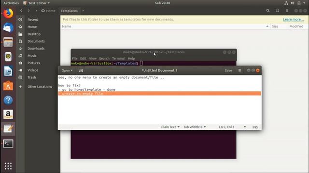
Task: Click Activities in the top bar
Action: click(x=11, y=3)
